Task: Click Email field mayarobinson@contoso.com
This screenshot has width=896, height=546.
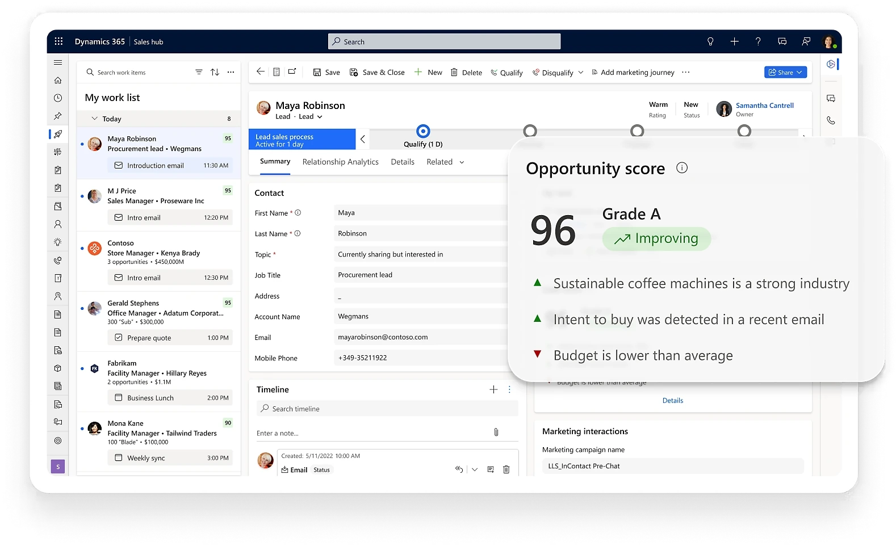Action: (x=421, y=337)
